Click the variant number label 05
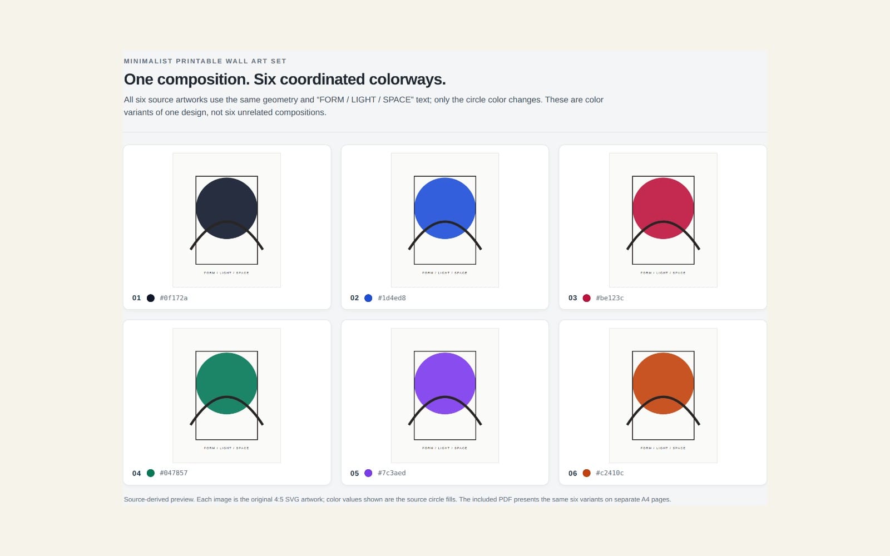The image size is (890, 556). tap(354, 473)
